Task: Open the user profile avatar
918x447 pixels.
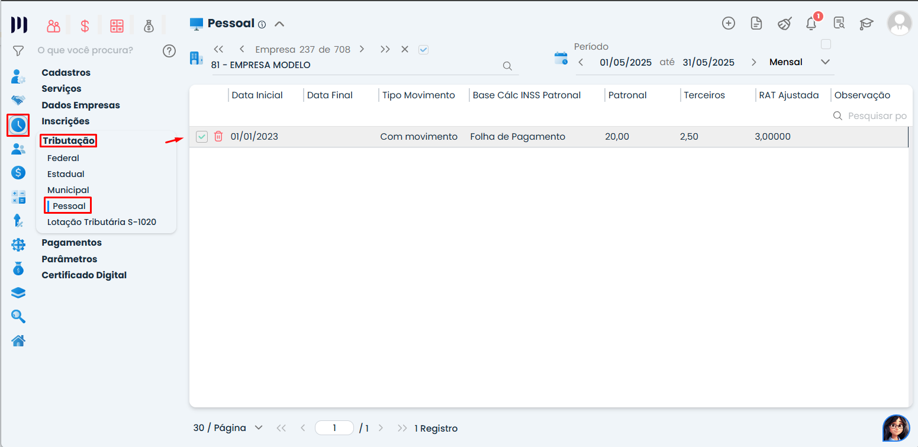Action: 900,23
